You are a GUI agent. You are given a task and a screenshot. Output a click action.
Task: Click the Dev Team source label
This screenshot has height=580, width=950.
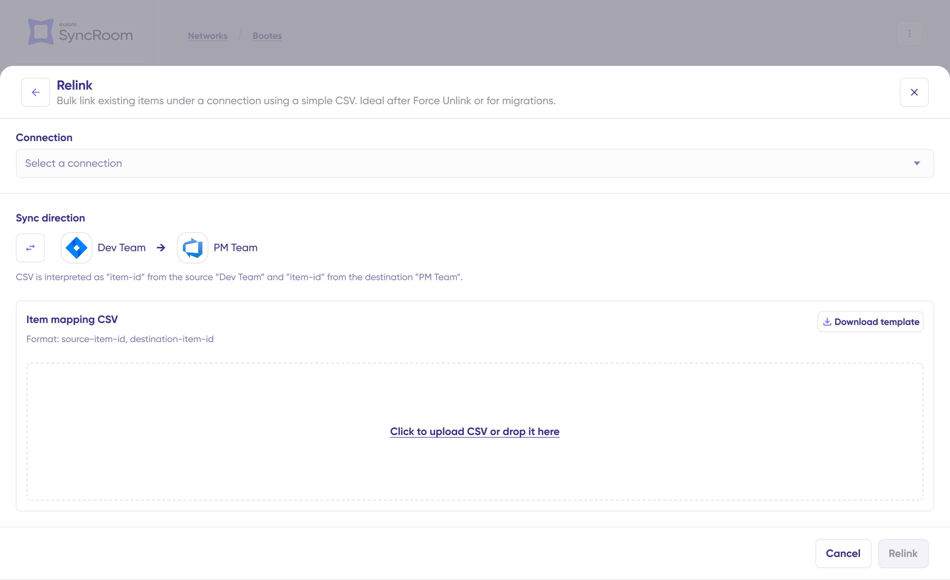[x=121, y=247]
